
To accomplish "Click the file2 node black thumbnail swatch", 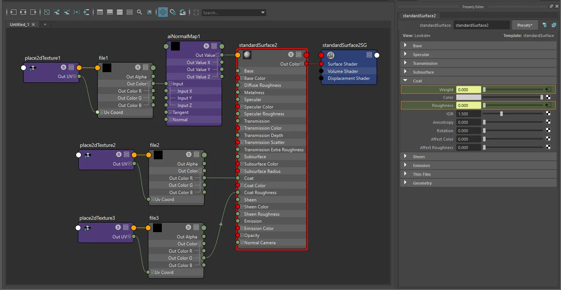I will pos(158,155).
